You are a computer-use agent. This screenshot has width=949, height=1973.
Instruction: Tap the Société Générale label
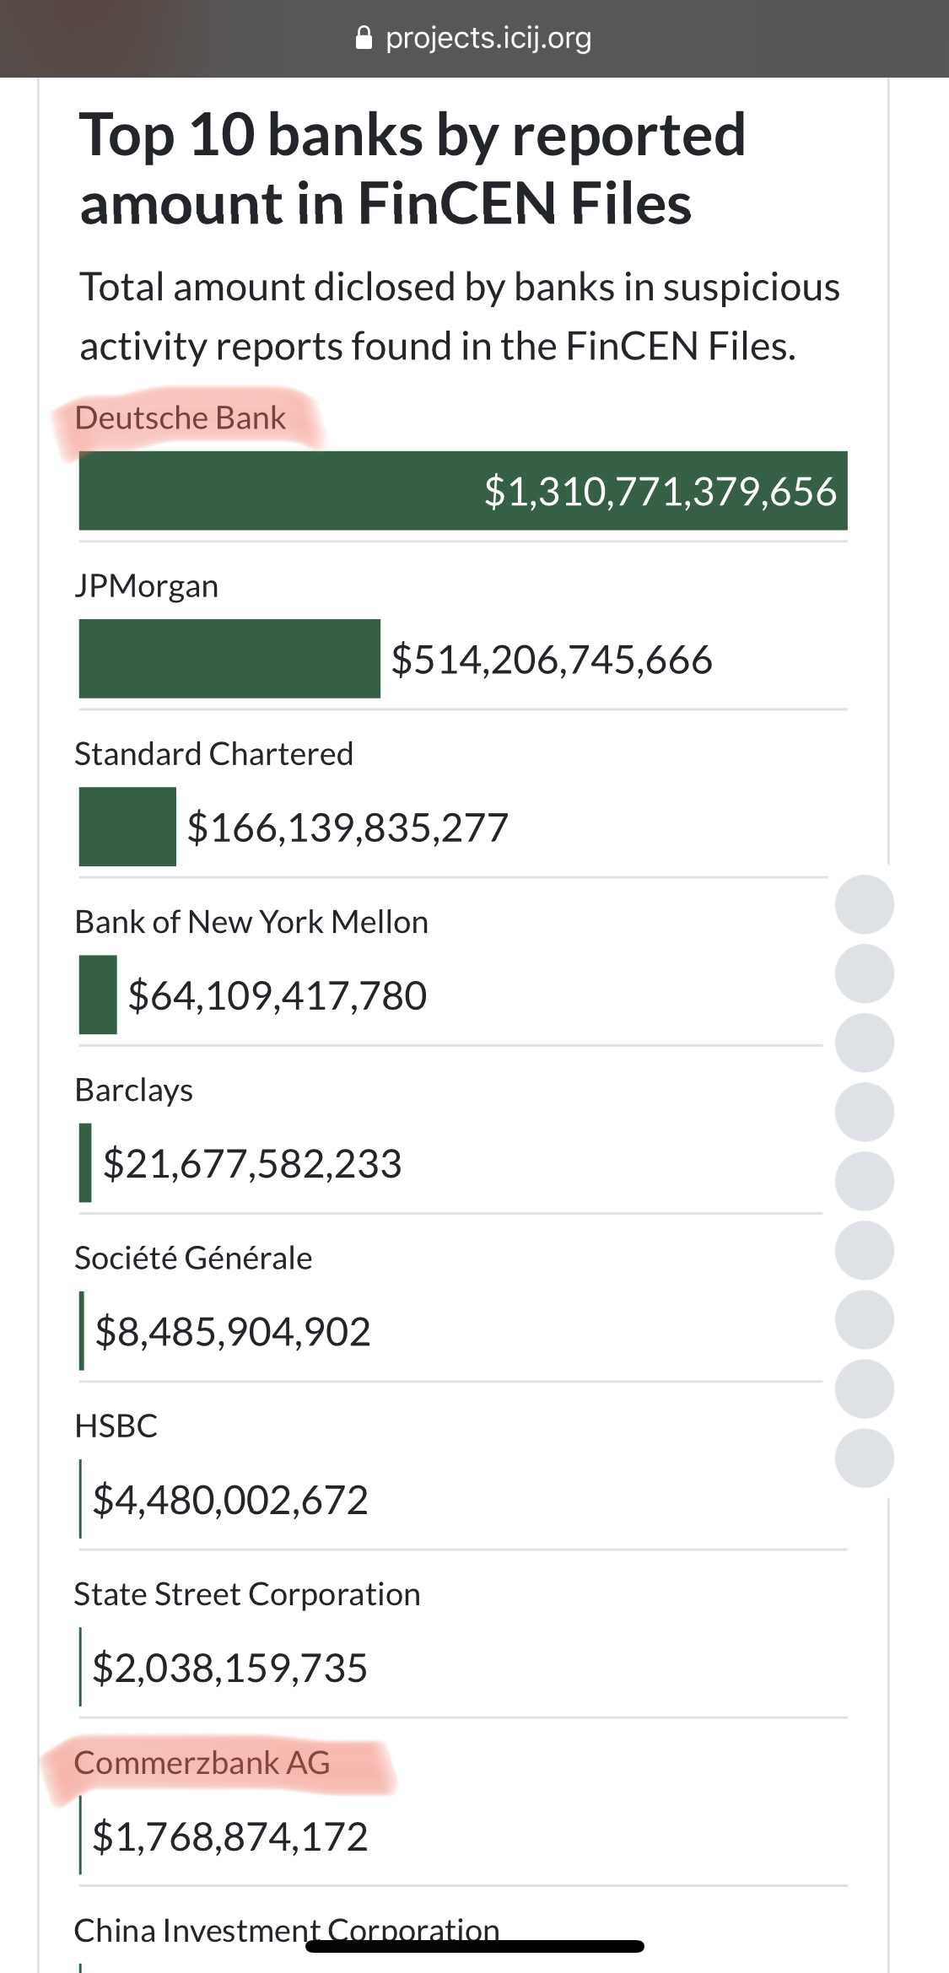tap(193, 1258)
